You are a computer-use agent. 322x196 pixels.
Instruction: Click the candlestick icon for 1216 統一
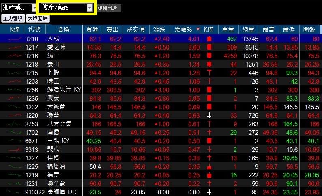coord(209,56)
